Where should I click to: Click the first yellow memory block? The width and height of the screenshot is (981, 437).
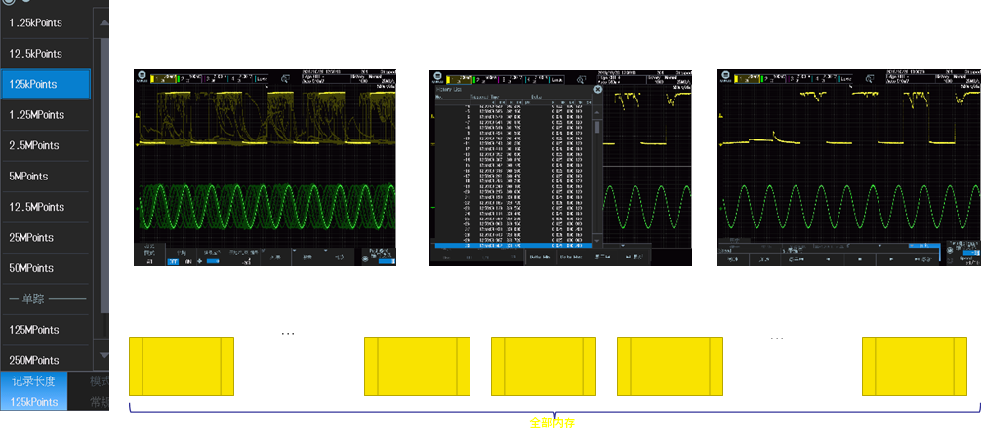(182, 366)
